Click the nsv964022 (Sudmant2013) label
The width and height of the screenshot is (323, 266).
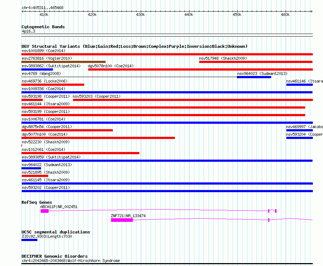(x=47, y=165)
